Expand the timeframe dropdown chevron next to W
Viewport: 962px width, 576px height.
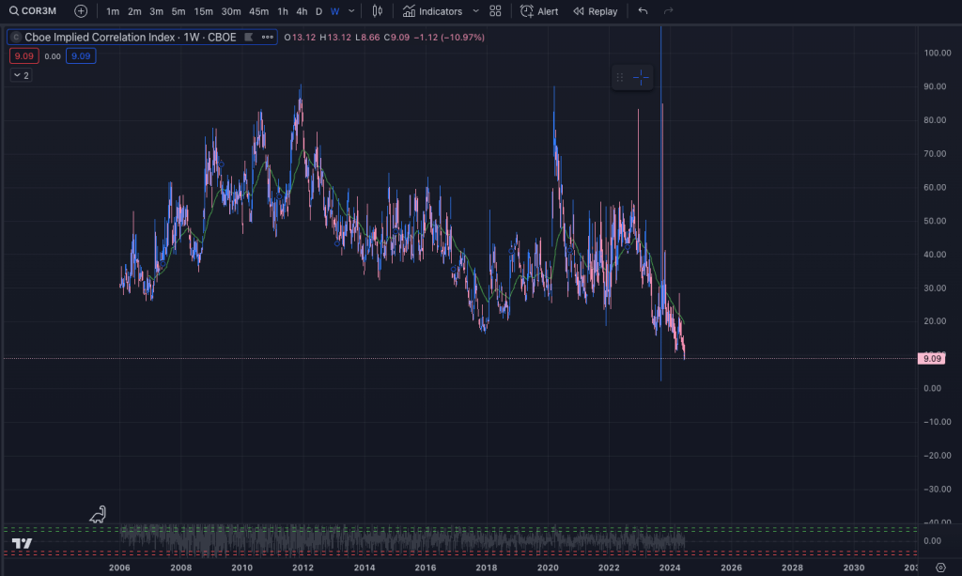click(351, 11)
